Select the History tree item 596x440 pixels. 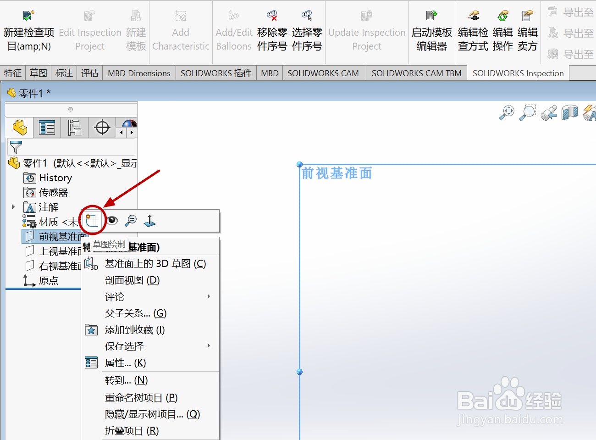click(x=48, y=178)
